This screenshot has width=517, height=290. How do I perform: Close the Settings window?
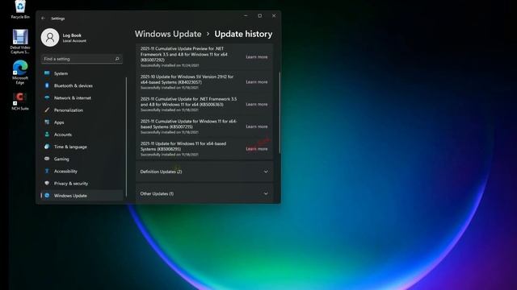point(274,15)
